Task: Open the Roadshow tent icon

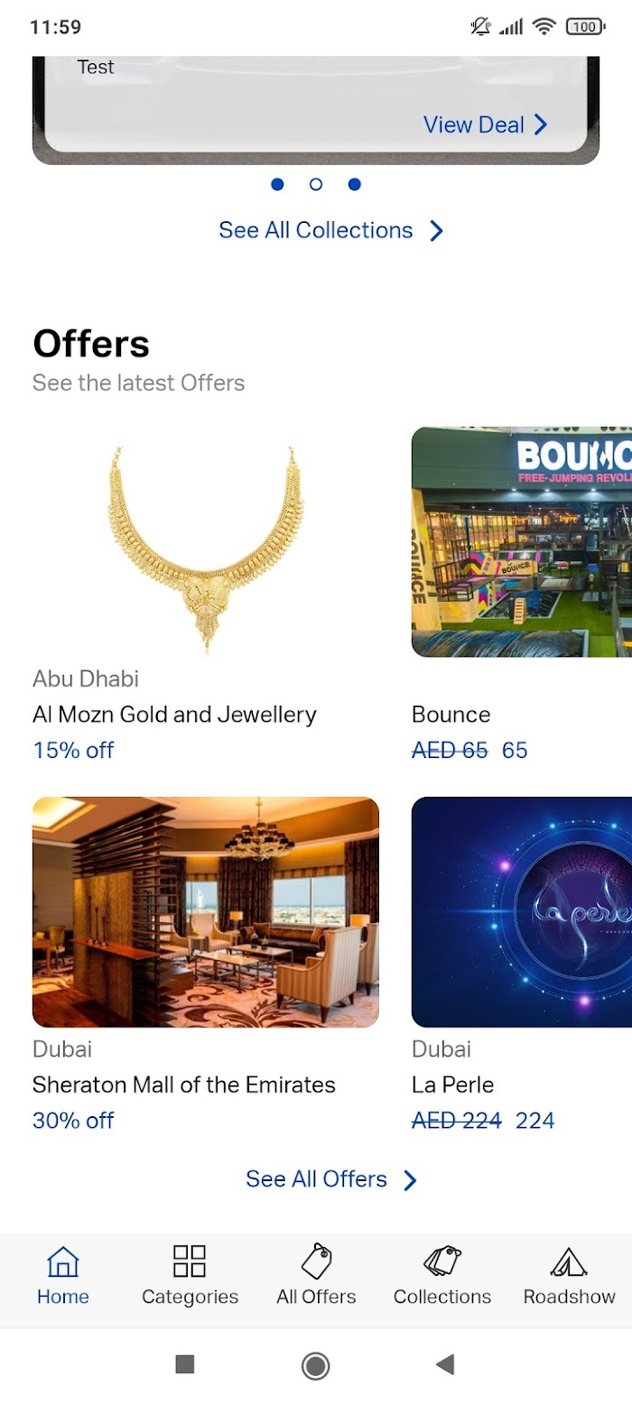Action: [569, 1261]
